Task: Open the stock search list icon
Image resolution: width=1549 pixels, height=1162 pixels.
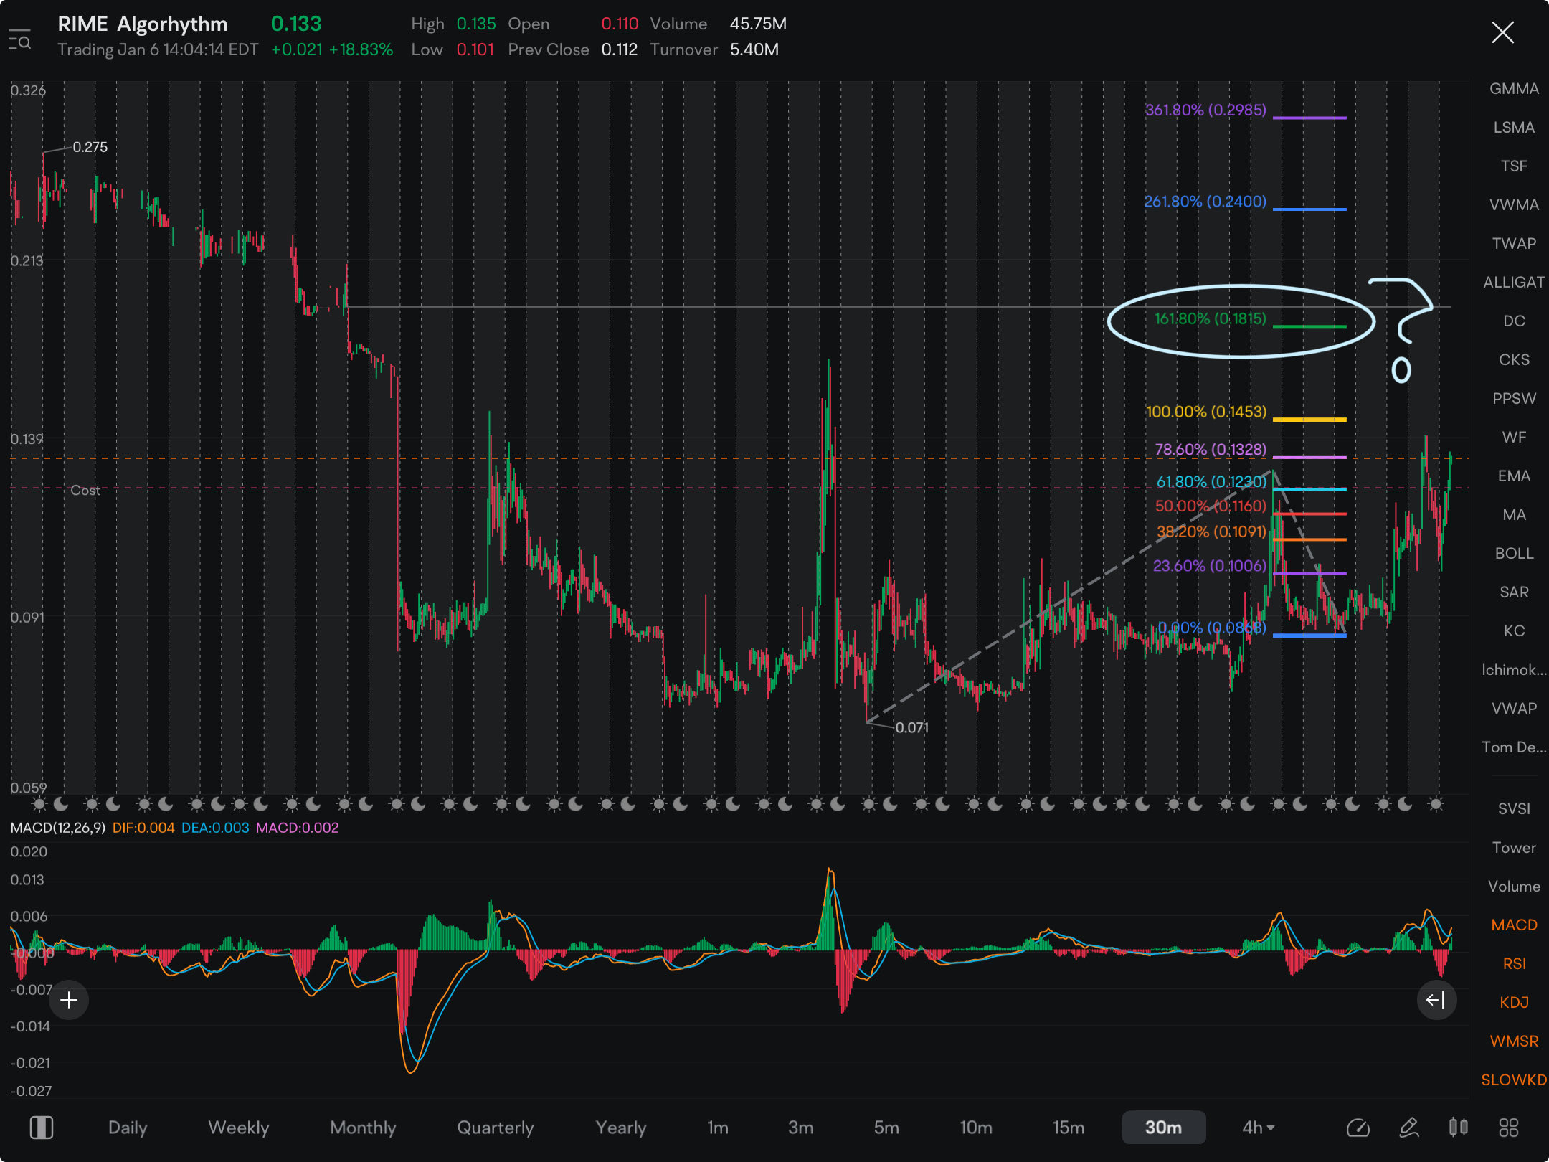Action: pyautogui.click(x=19, y=39)
